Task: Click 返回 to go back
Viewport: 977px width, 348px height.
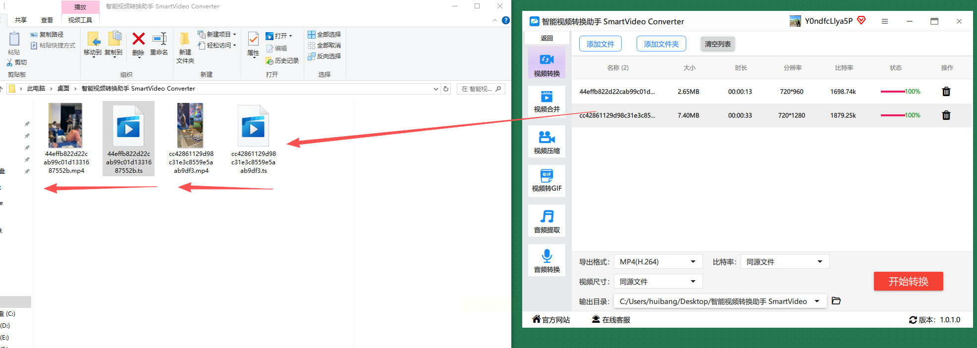Action: 546,38
